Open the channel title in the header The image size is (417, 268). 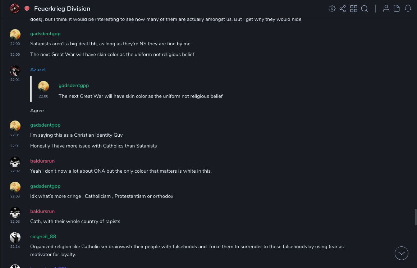pyautogui.click(x=62, y=9)
